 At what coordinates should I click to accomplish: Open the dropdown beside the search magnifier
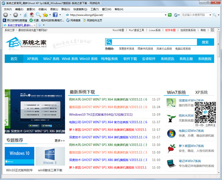coord(218,15)
